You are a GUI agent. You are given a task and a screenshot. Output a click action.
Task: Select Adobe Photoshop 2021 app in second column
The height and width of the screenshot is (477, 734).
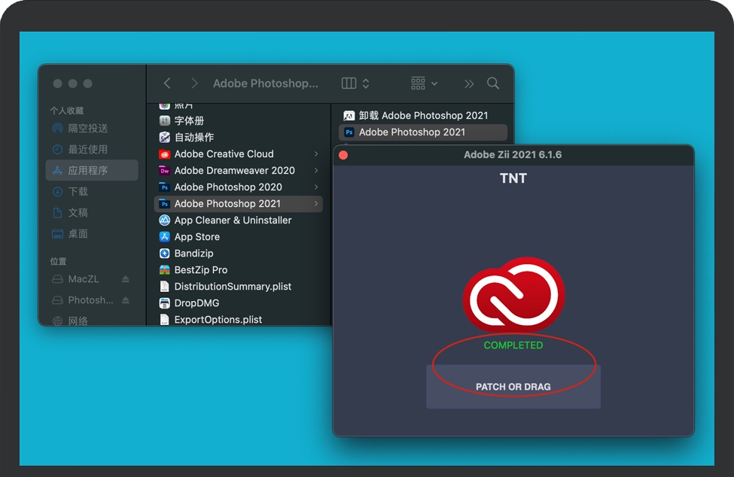point(422,132)
